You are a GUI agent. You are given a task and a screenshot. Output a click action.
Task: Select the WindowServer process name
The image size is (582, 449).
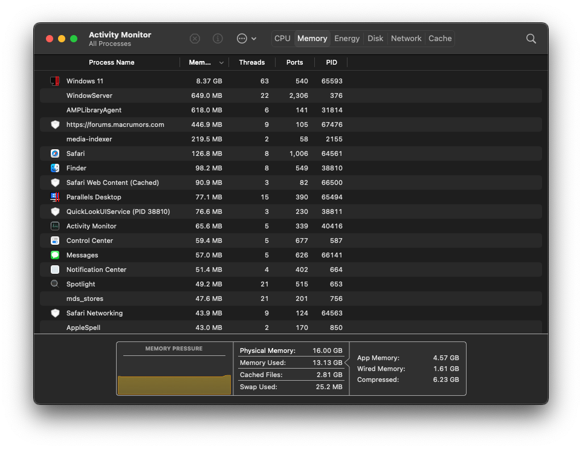point(89,95)
